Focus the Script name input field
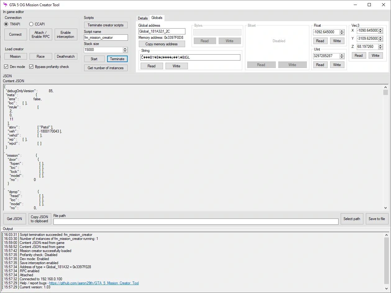This screenshot has width=391, height=293. coord(106,38)
